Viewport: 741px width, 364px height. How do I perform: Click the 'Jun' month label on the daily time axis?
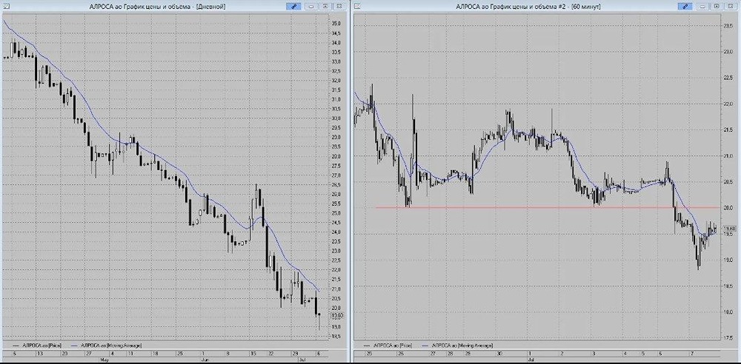pyautogui.click(x=207, y=359)
